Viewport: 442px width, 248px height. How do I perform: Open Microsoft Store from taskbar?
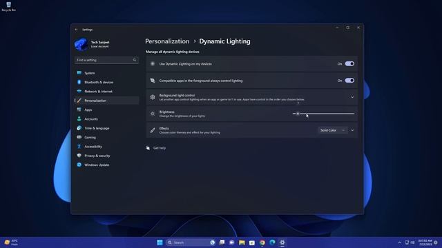252,242
